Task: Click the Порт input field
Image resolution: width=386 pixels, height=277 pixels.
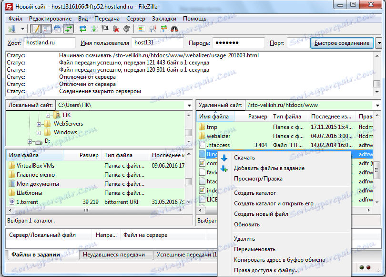Action: 298,43
